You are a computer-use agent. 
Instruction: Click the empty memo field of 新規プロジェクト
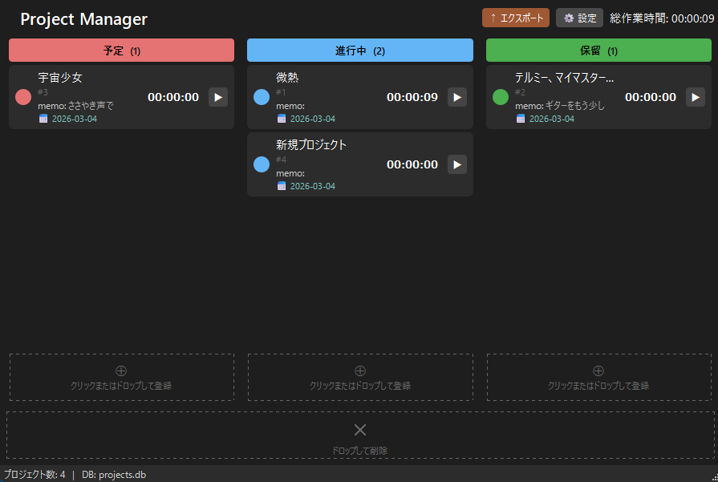[290, 173]
